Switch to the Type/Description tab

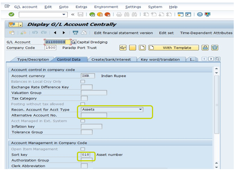click(33, 59)
